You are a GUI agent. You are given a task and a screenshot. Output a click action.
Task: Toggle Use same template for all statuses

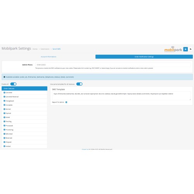[x=79, y=84]
